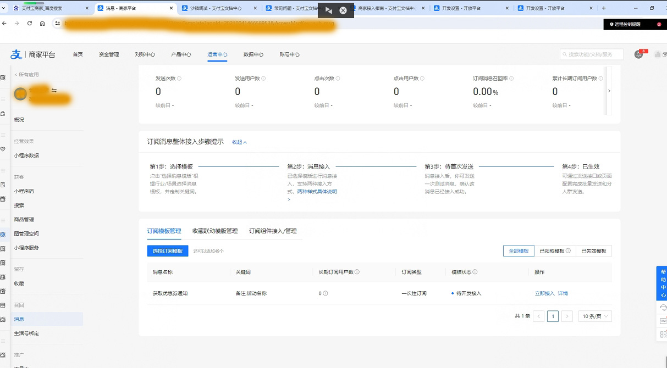Open 对账中心 in top navigation
Viewport: 667px width, 368px height.
(x=145, y=54)
